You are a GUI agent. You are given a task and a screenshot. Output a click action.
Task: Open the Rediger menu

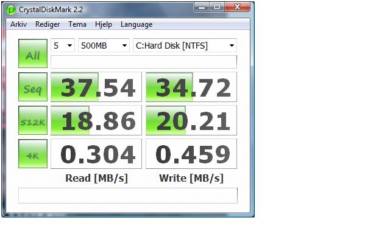(x=48, y=24)
